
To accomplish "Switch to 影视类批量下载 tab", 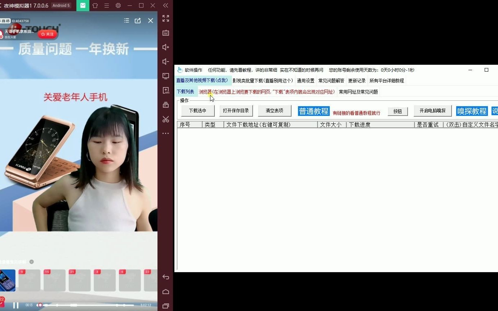I will pyautogui.click(x=263, y=81).
